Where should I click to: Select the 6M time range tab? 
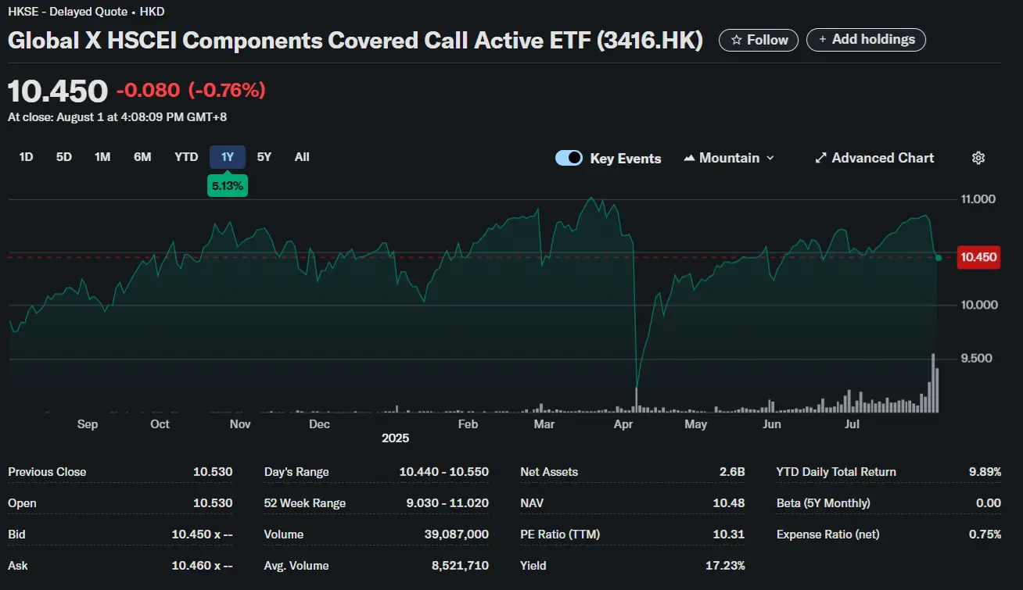click(x=142, y=157)
